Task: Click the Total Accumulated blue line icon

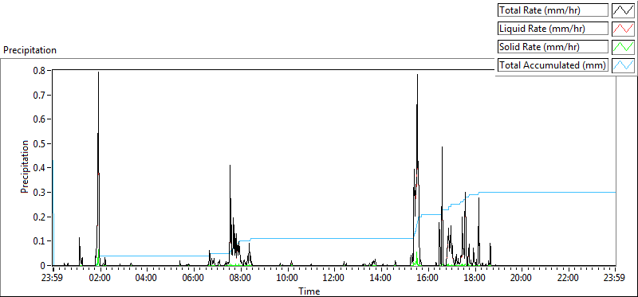Action: [623, 65]
